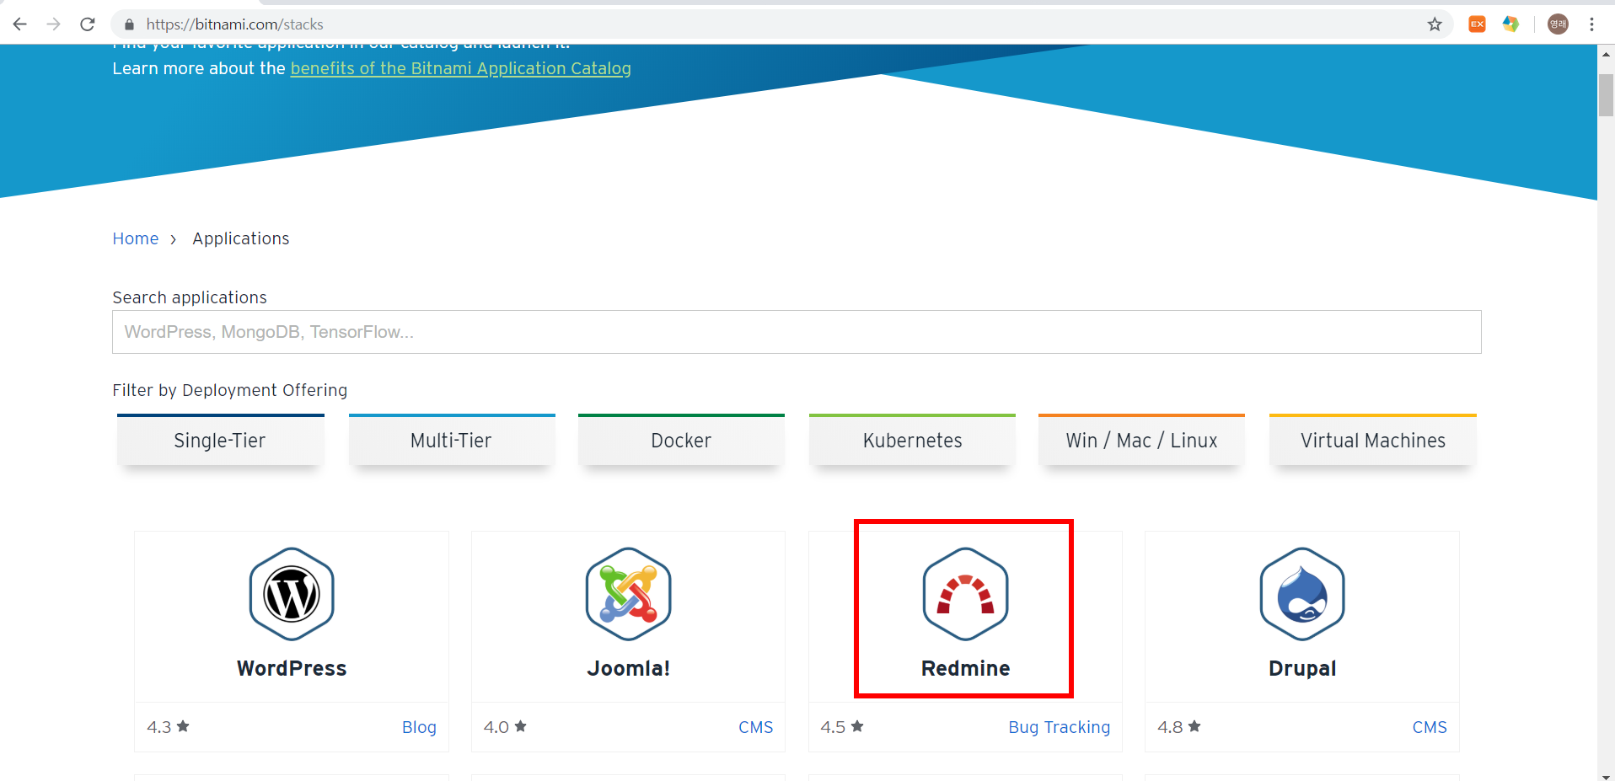The height and width of the screenshot is (781, 1615).
Task: Click the Search applications input field
Action: 797,332
